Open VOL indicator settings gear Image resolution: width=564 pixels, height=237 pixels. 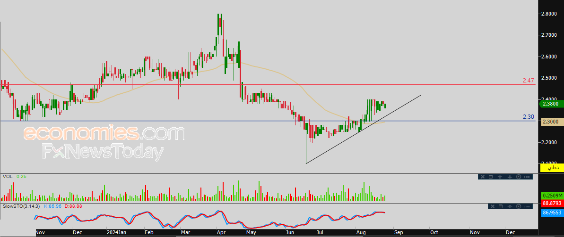519,177
